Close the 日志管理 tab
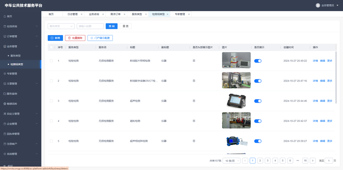343x170 pixels. point(81,14)
